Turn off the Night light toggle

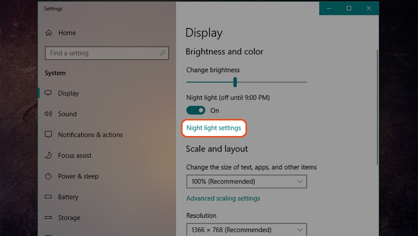coord(196,110)
